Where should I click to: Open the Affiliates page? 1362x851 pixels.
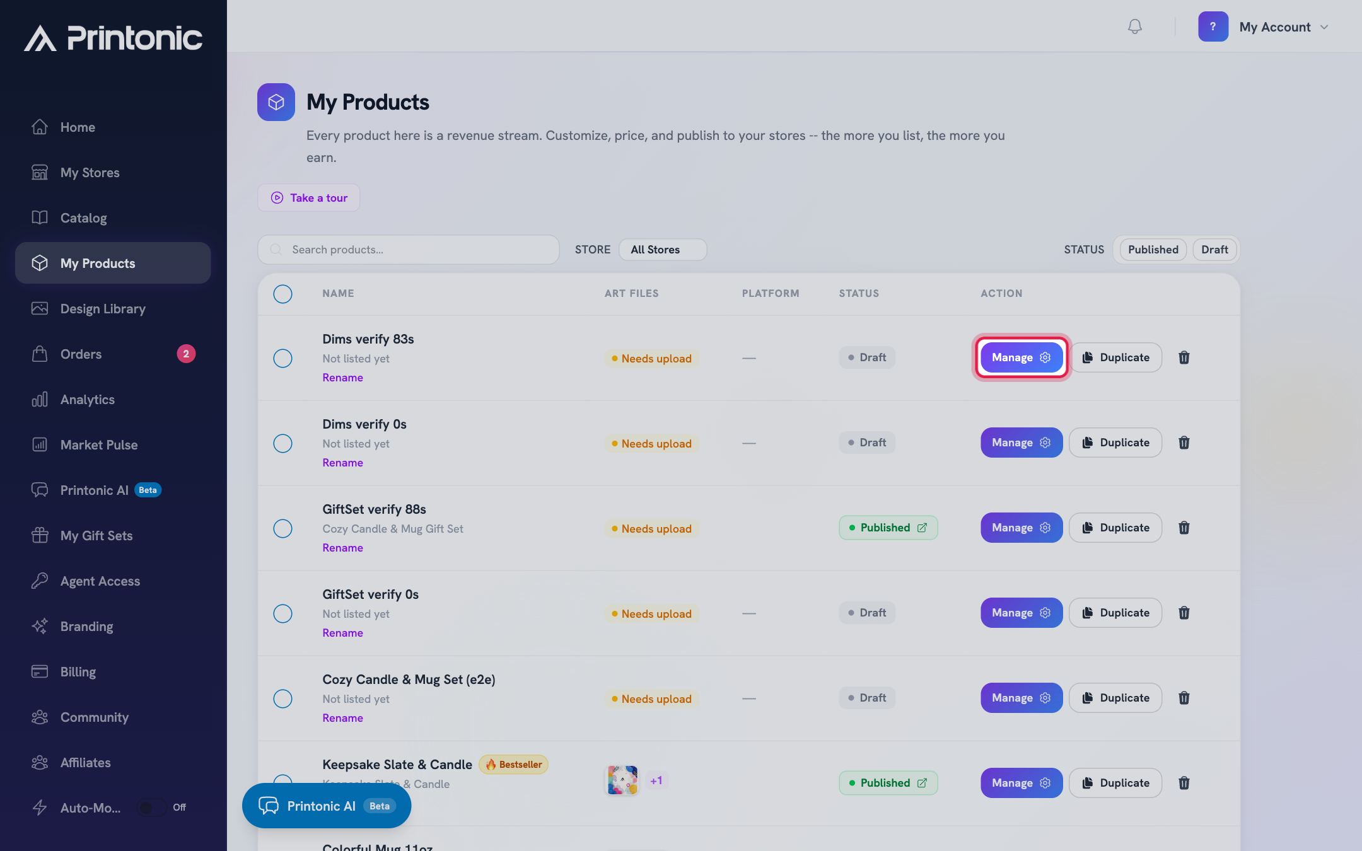coord(113,763)
